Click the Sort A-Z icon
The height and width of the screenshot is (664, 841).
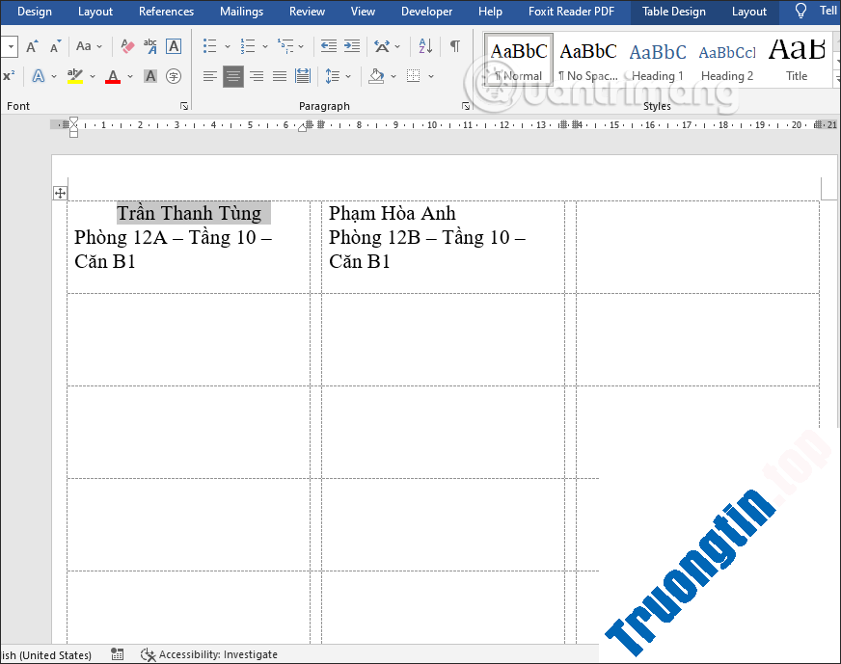423,46
